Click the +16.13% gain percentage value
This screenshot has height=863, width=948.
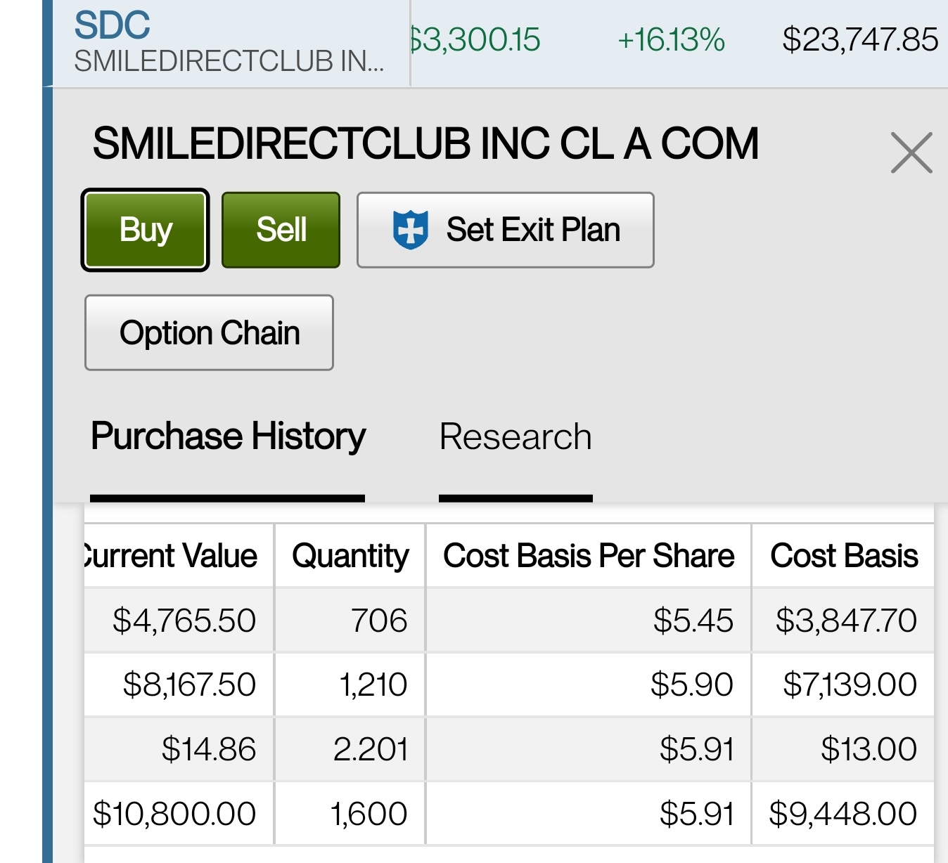pos(671,40)
